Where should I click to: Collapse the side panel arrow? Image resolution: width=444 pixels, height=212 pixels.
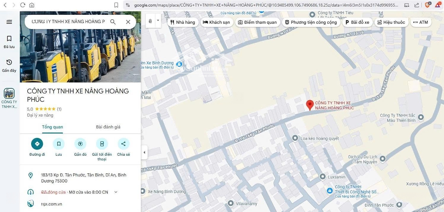tap(144, 152)
